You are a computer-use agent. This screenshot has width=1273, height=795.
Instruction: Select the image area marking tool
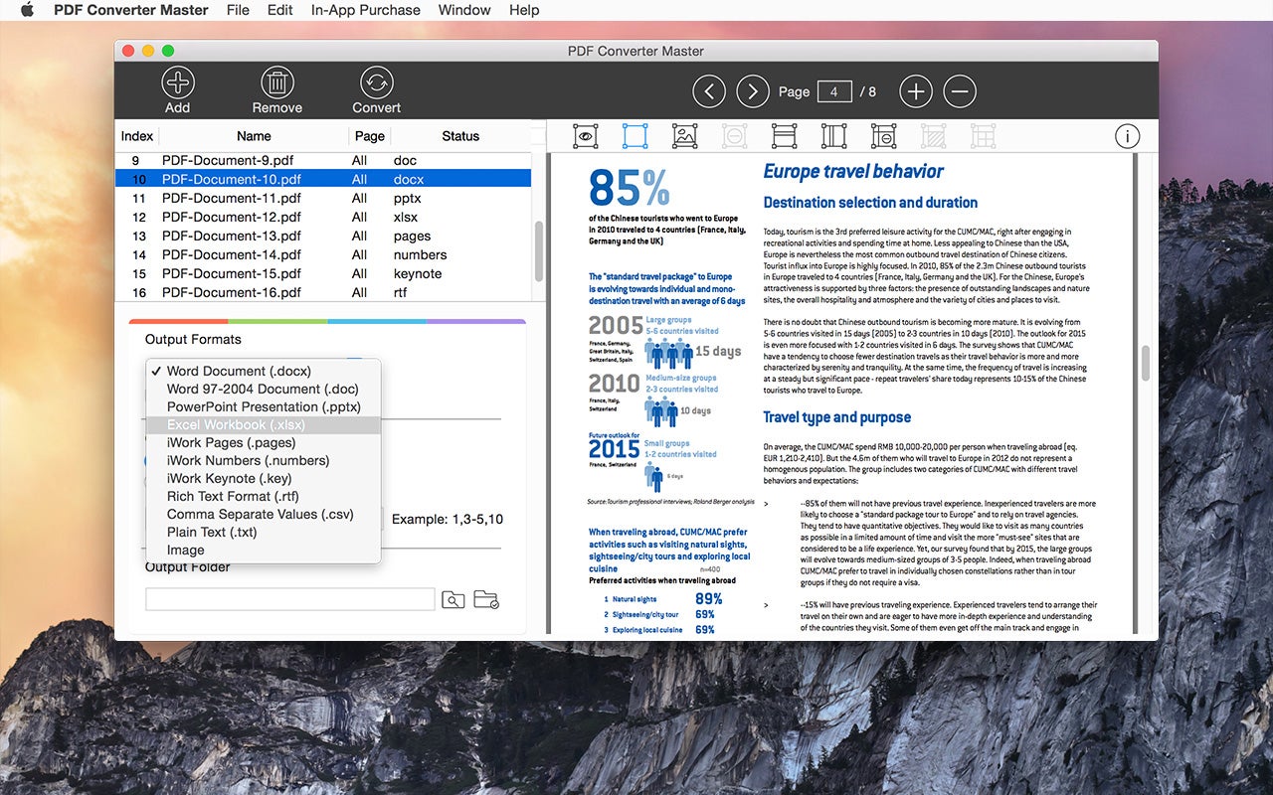[x=684, y=136]
